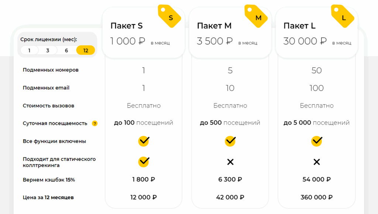Click the S price tag icon
378x214 pixels.
click(x=169, y=16)
